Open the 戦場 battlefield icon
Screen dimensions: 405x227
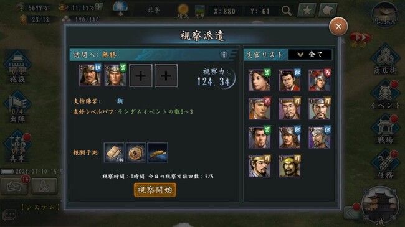385,130
